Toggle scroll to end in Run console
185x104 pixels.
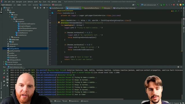pyautogui.click(x=7, y=80)
